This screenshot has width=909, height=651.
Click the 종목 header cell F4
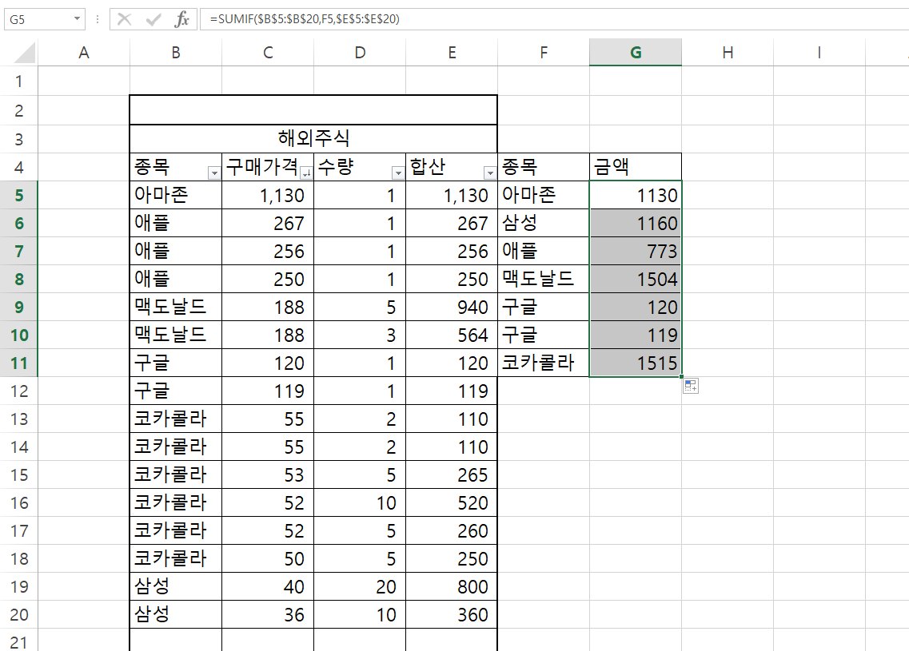[544, 167]
